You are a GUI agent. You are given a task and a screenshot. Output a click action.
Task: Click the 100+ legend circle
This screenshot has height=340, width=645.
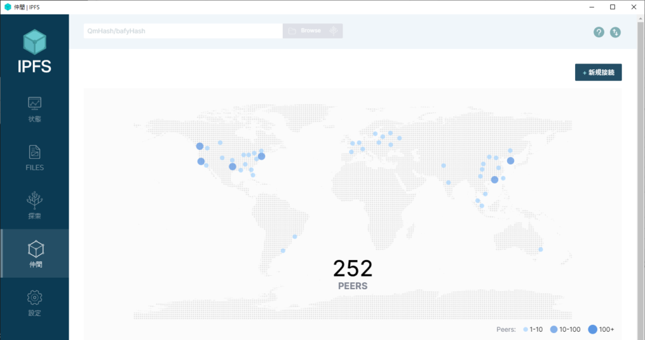(593, 329)
